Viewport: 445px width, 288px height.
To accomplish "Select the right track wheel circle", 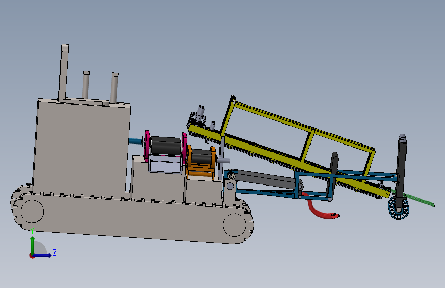I will point(235,225).
